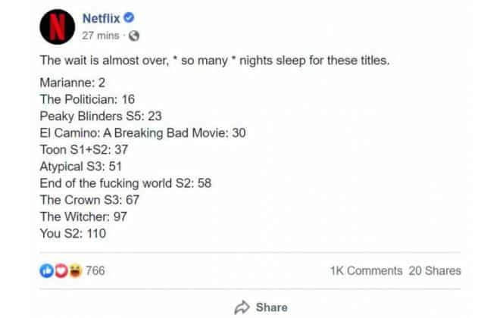The width and height of the screenshot is (500, 318).
Task: Click the You S2: 110 line
Action: (73, 233)
